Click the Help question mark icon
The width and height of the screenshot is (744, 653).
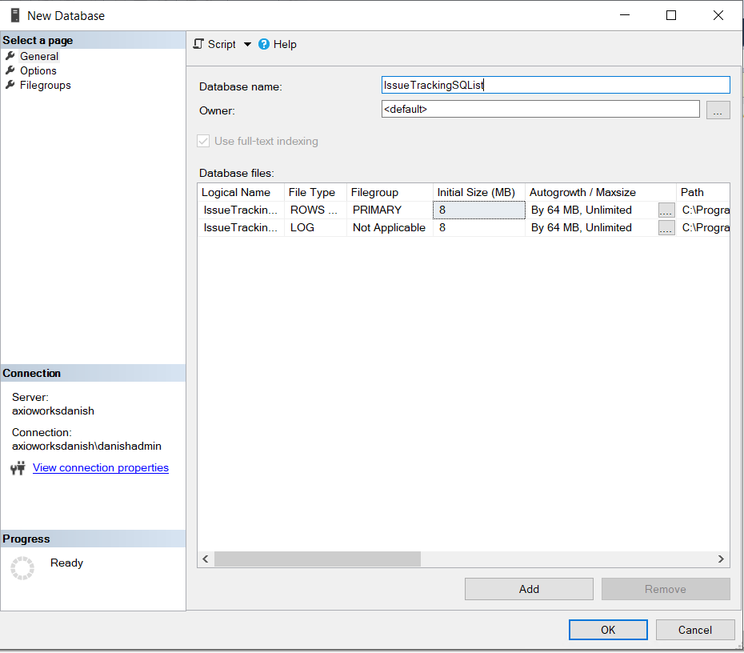pyautogui.click(x=264, y=45)
